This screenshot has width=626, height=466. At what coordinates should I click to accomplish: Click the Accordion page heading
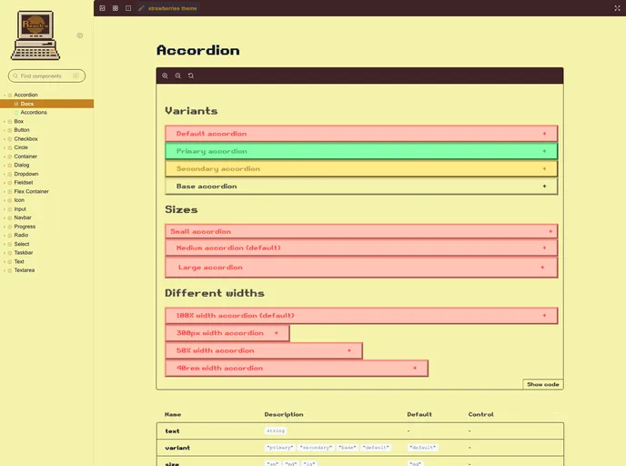[198, 50]
